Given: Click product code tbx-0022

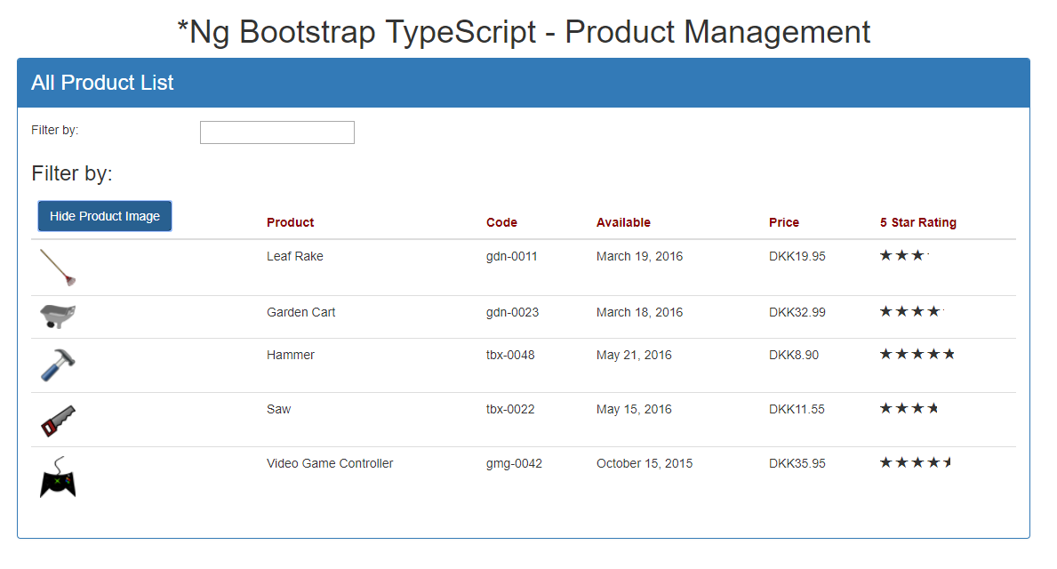Looking at the screenshot, I should (x=510, y=409).
